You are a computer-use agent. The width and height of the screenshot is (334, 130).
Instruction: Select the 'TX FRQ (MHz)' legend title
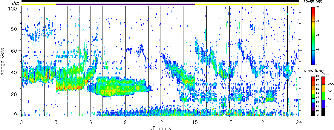click(313, 71)
